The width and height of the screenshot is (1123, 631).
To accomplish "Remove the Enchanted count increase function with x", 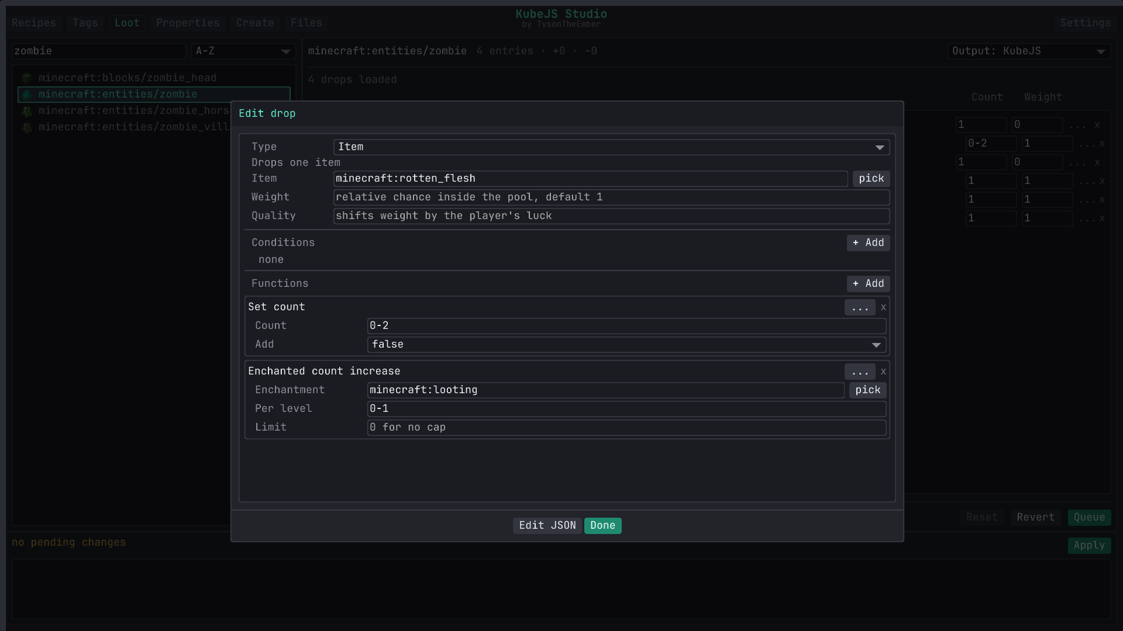I will click(883, 372).
